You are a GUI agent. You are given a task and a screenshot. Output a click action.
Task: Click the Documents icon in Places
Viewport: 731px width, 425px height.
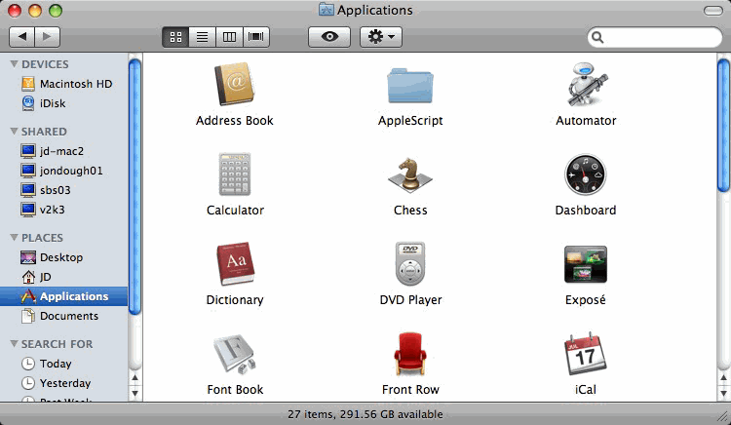click(28, 316)
